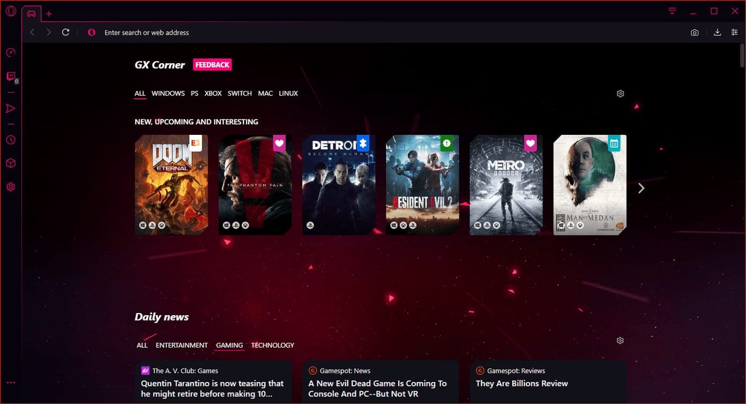
Task: Click E3 badge on Doom Eternal card
Action: (x=196, y=143)
